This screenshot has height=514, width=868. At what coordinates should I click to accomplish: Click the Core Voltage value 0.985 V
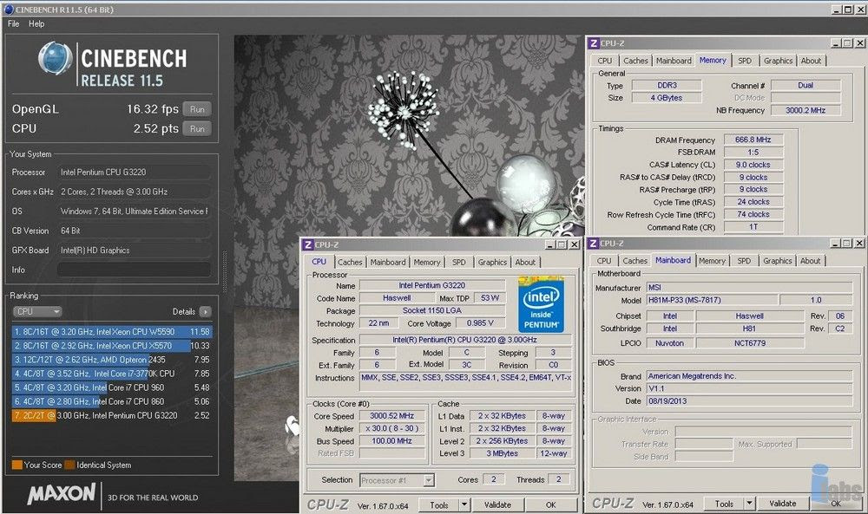pos(481,323)
